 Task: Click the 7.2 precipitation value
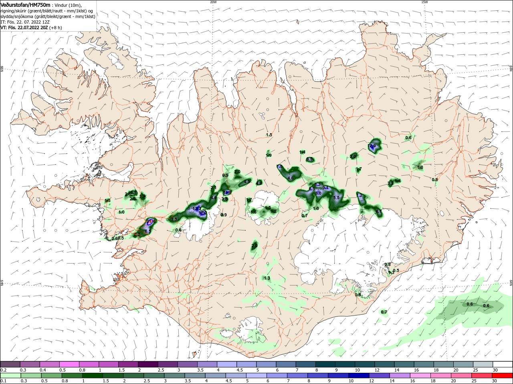[359, 195]
